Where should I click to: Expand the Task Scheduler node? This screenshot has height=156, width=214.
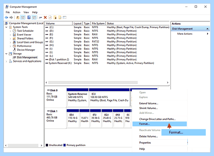click(10, 31)
